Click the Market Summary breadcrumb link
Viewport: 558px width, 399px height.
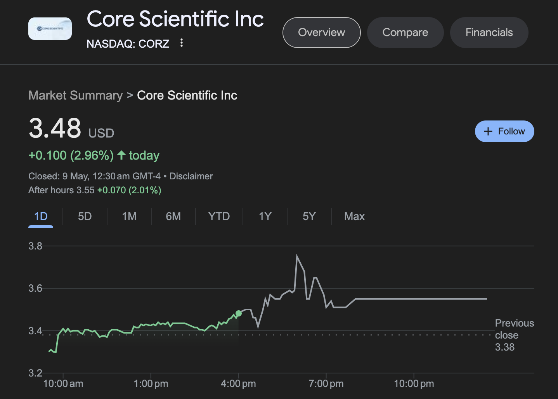click(x=75, y=95)
